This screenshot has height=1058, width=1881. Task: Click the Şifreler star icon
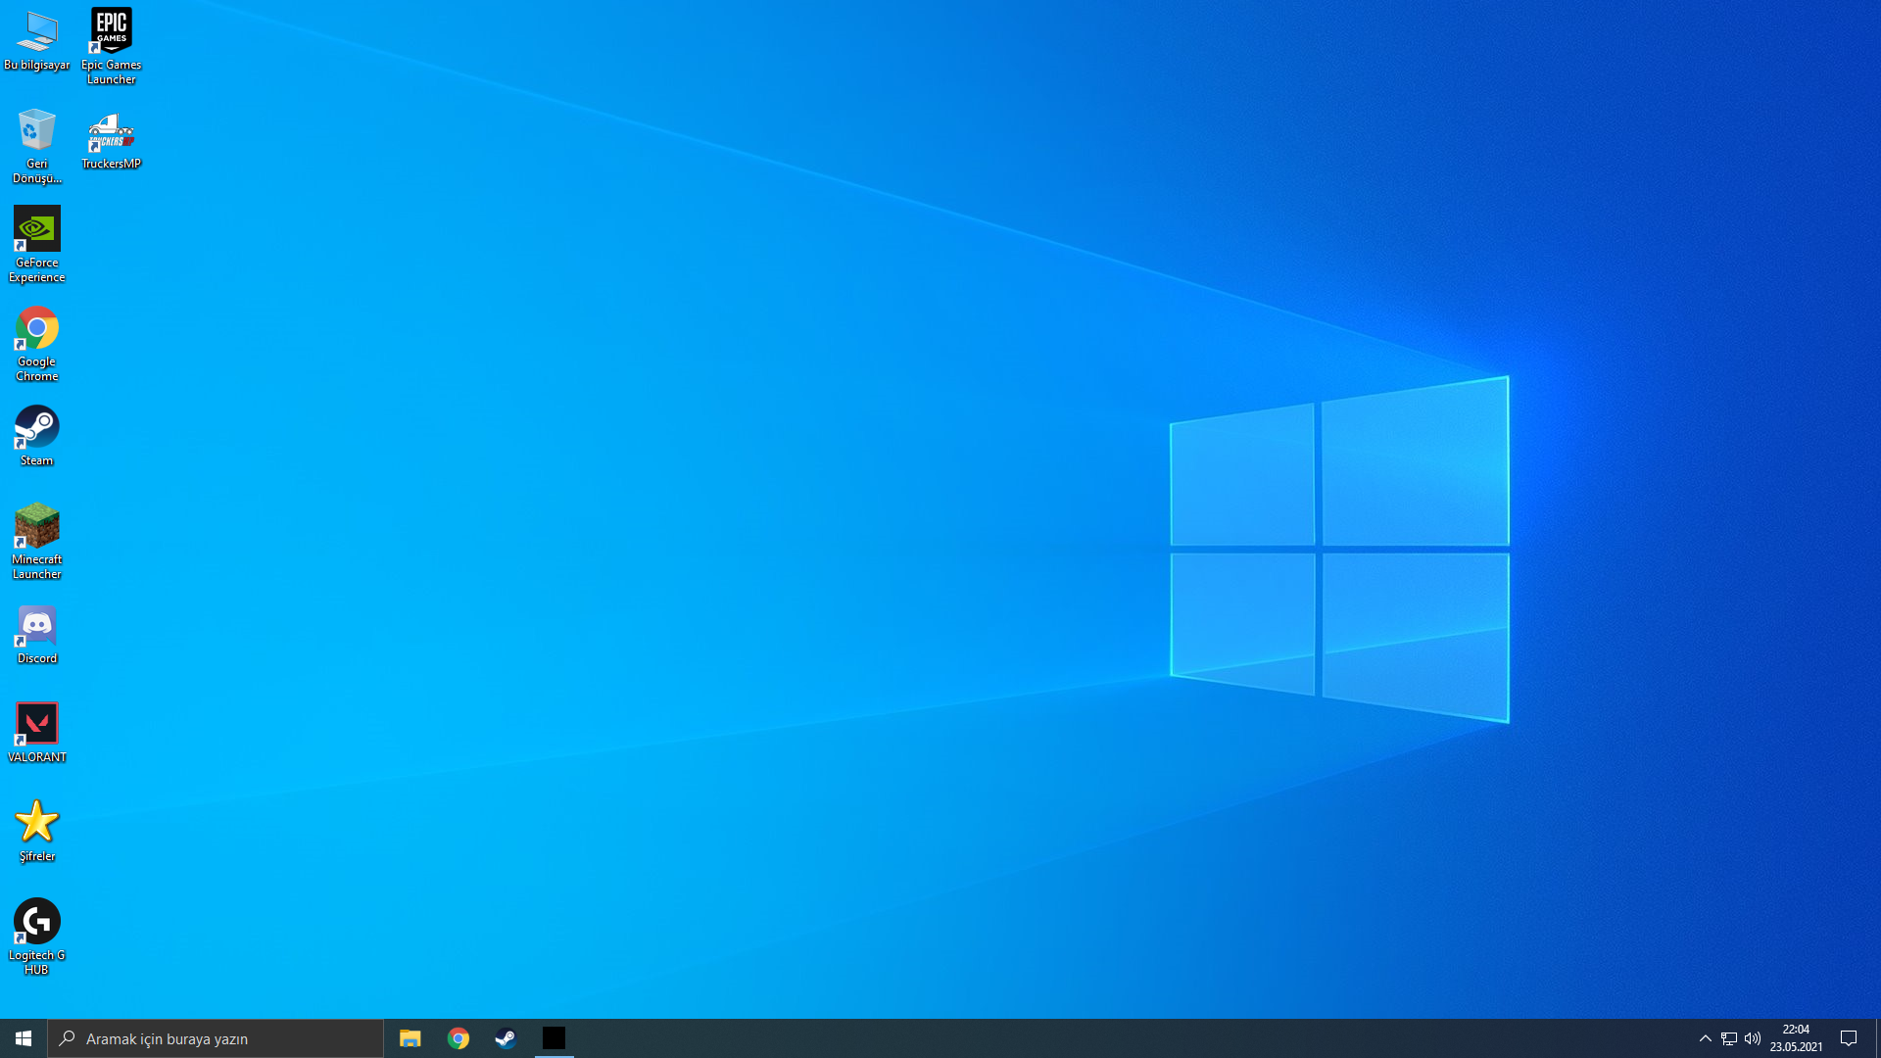pyautogui.click(x=37, y=823)
